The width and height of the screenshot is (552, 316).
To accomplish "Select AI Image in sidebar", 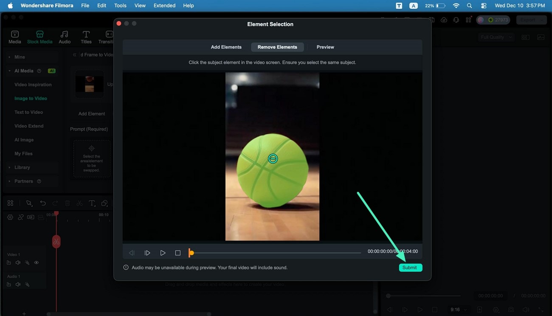I will [x=24, y=140].
